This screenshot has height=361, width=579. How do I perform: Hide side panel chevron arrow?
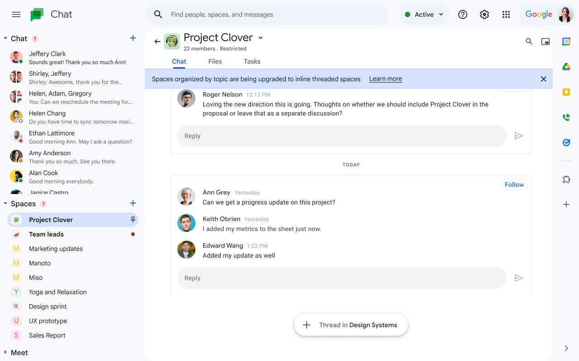tap(566, 348)
